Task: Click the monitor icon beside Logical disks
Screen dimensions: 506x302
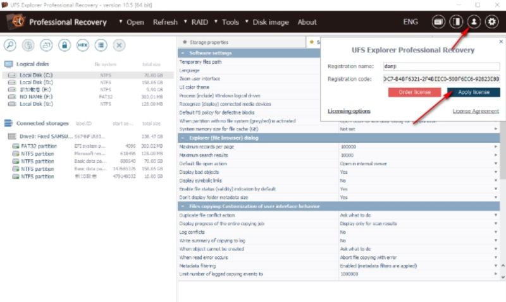Action: coord(8,64)
